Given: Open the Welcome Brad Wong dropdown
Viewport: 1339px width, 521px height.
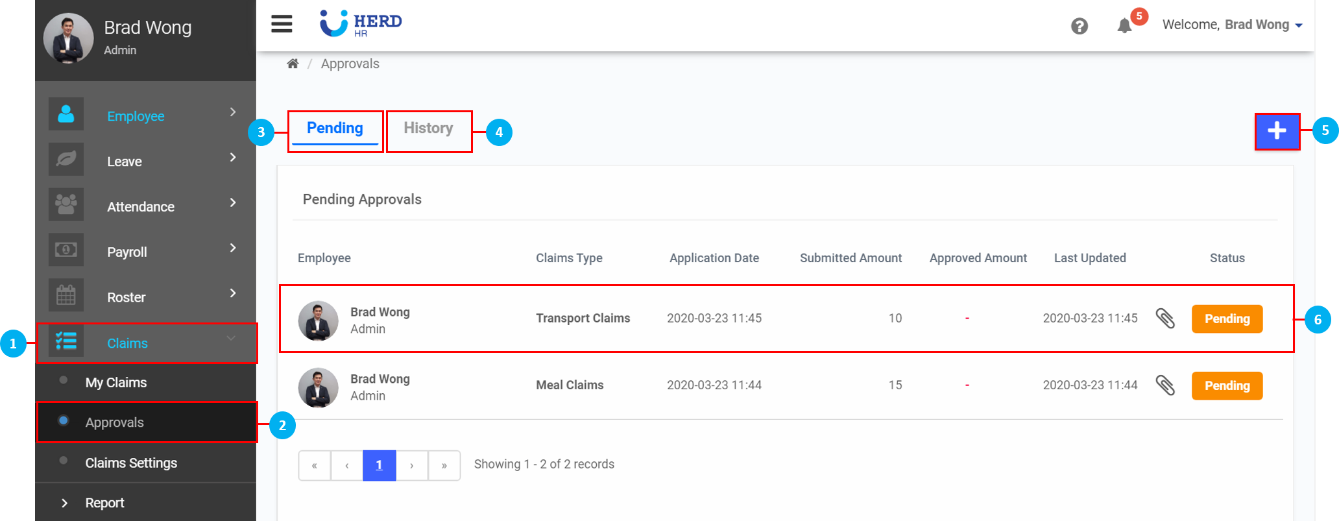Looking at the screenshot, I should pos(1231,25).
